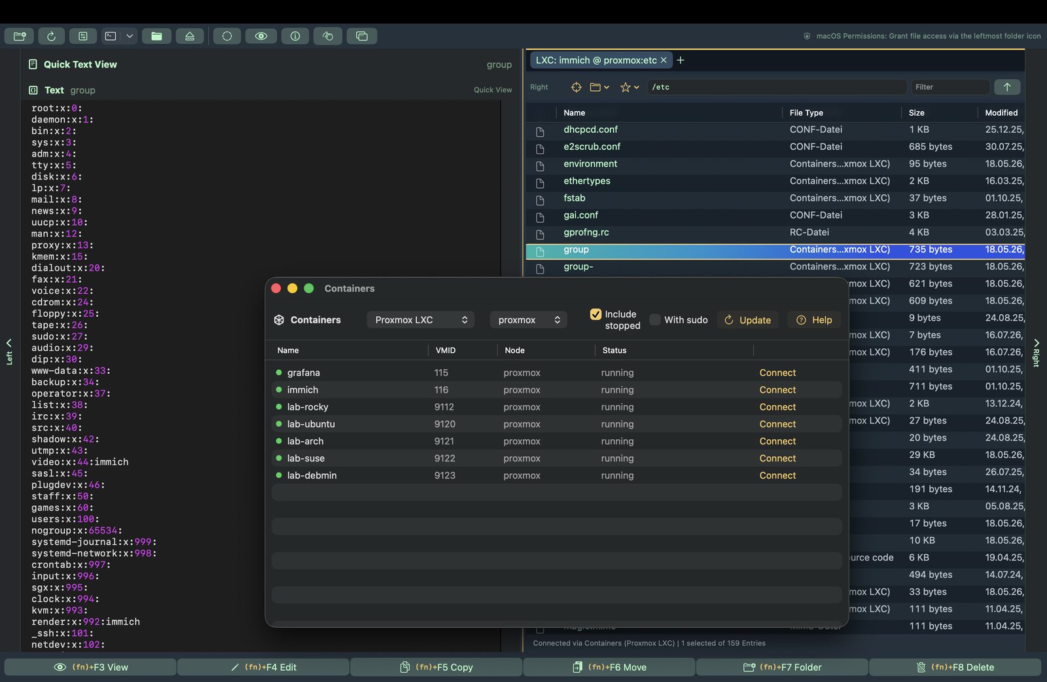
Task: Sort by Modified column header
Action: (x=1001, y=113)
